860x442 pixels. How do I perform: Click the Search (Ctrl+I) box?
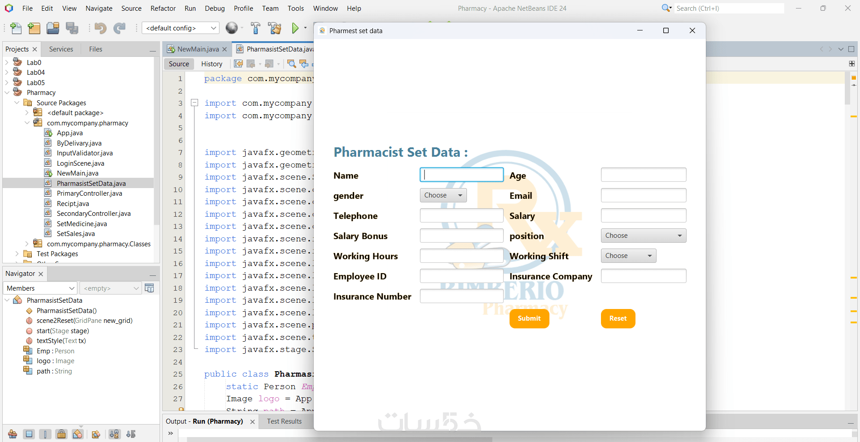[x=729, y=8]
